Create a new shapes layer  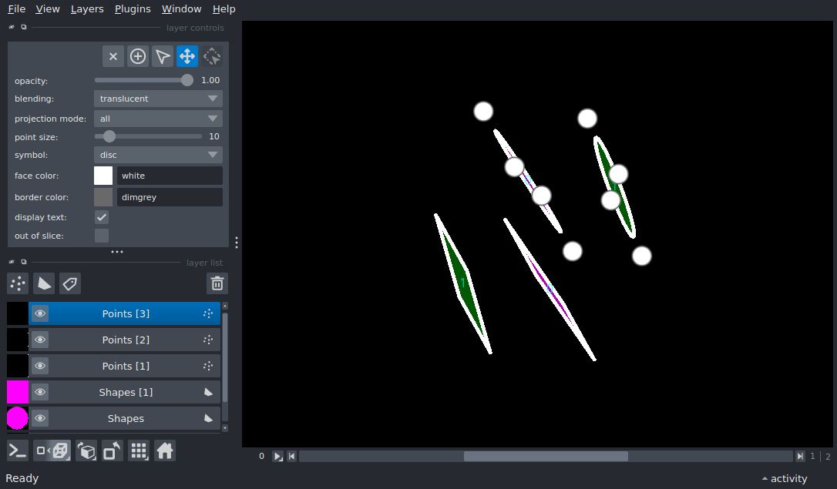point(44,283)
